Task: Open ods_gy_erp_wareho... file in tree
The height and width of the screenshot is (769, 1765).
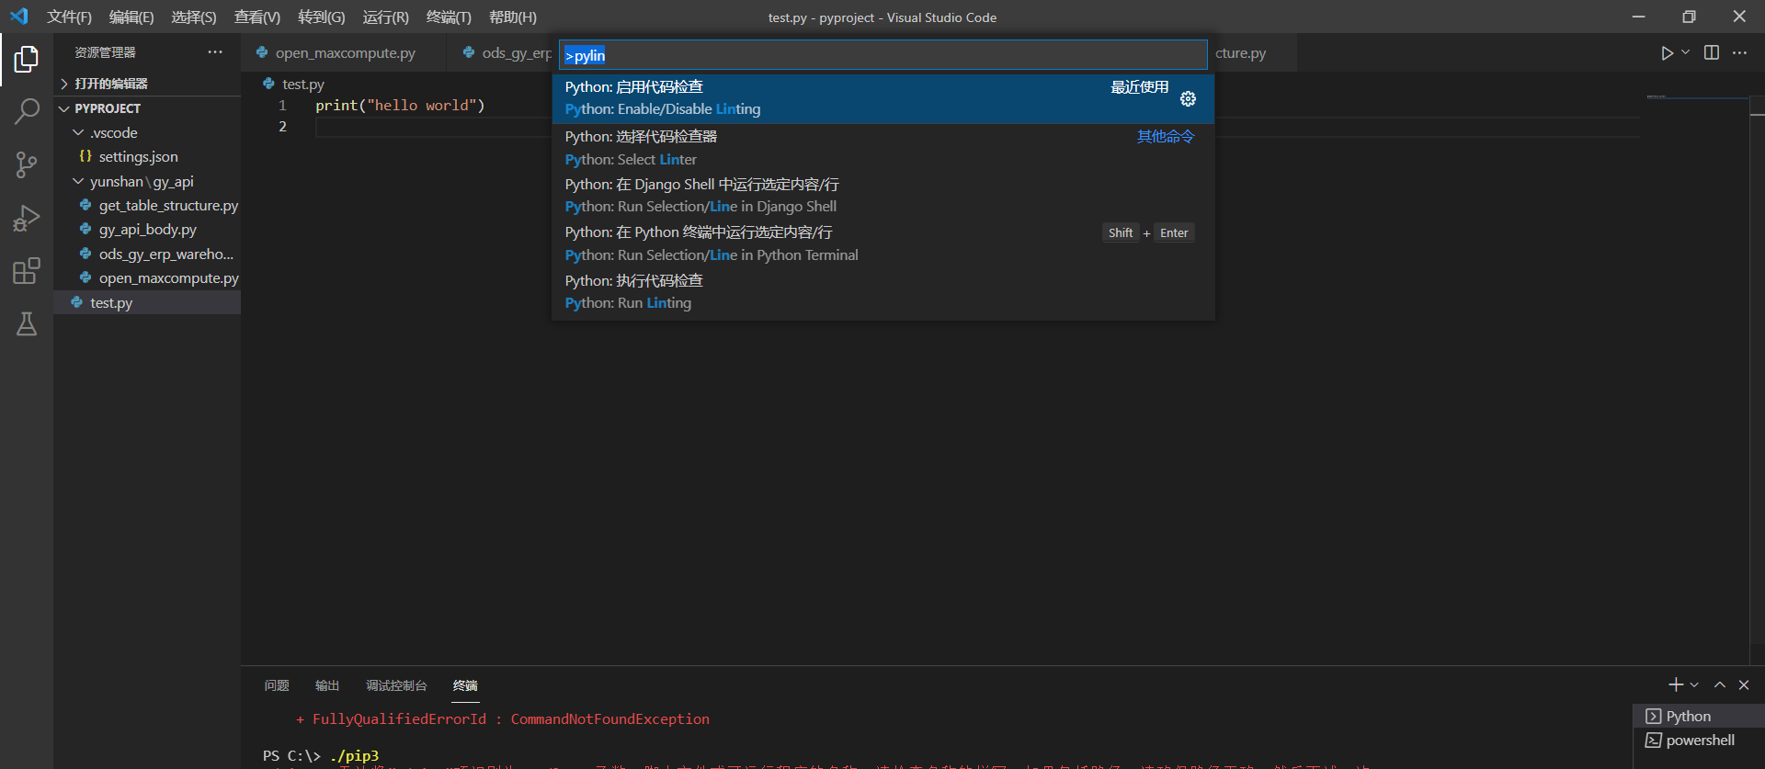Action: (147, 254)
